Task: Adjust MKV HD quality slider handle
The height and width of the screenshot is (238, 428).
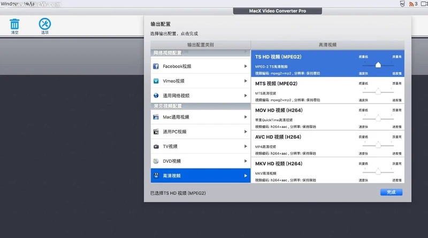Action: [378, 171]
